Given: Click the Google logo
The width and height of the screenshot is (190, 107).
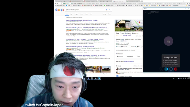Looking at the screenshot, I should point(59,10).
